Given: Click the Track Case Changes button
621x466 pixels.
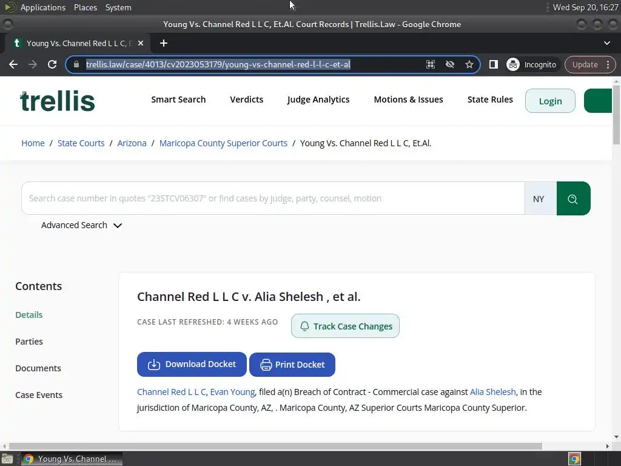Looking at the screenshot, I should [x=345, y=326].
